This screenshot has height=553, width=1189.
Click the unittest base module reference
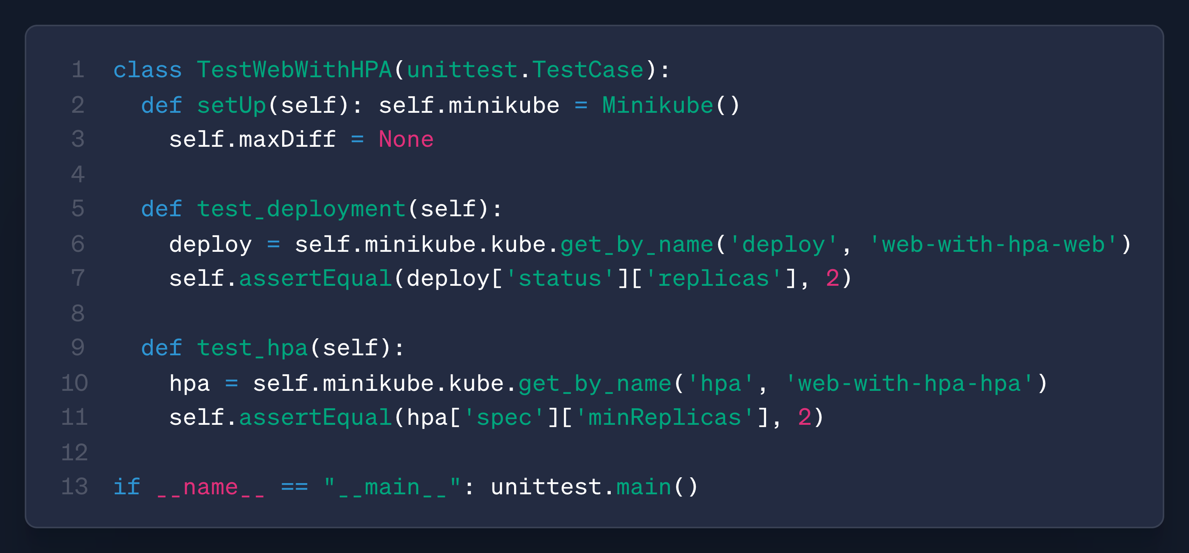click(462, 70)
